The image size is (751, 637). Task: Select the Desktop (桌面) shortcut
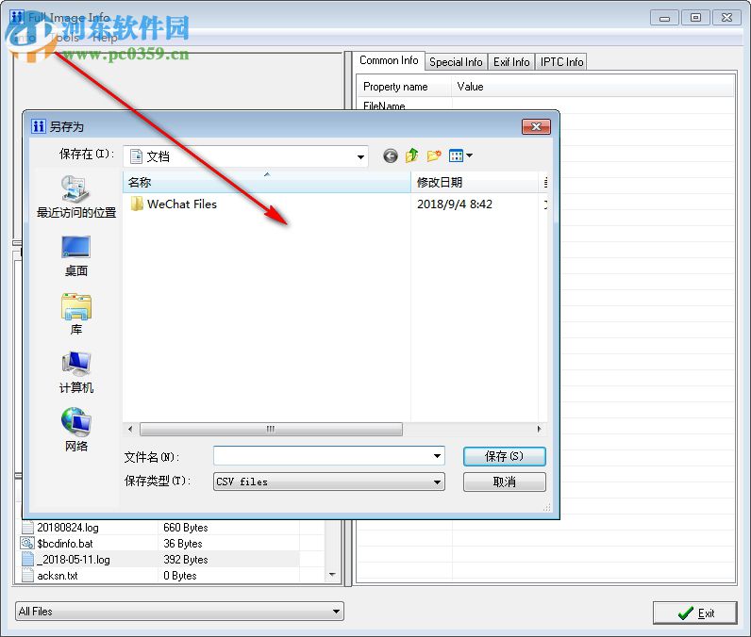click(x=76, y=256)
